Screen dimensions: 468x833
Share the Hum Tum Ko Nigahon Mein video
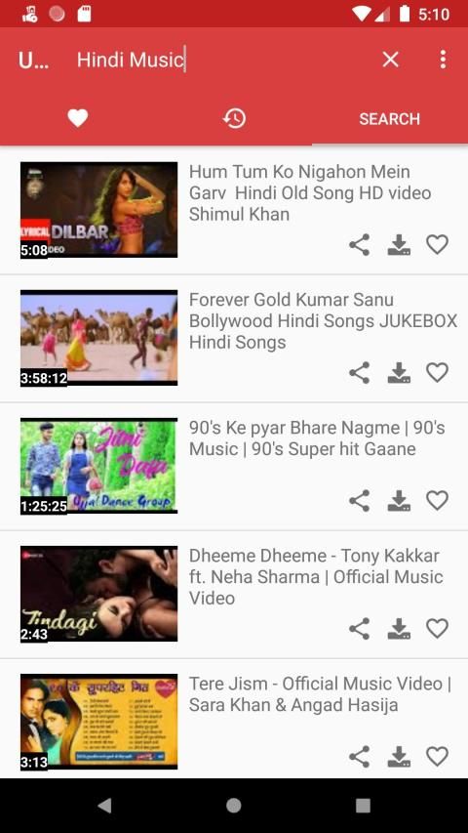tap(359, 245)
